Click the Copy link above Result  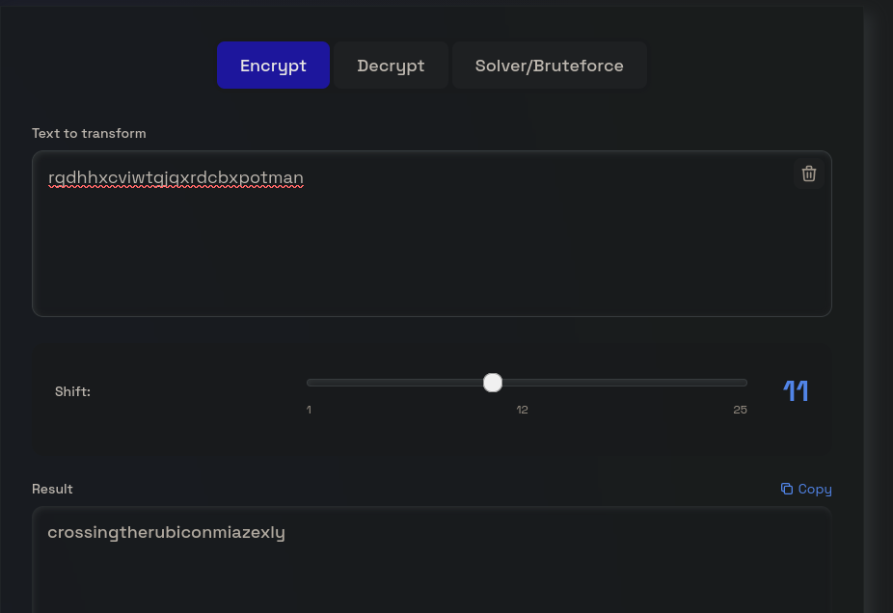point(806,489)
